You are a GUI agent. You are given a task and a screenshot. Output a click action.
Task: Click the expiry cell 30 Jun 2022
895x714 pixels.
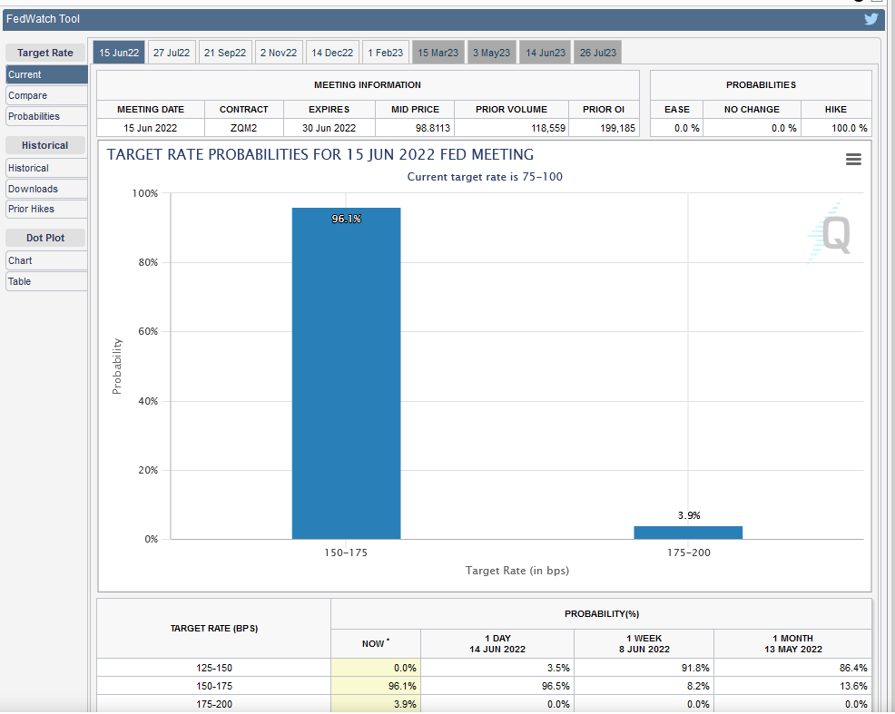pyautogui.click(x=329, y=128)
